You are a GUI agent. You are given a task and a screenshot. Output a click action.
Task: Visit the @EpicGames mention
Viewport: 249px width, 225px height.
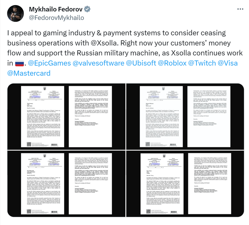[50, 63]
